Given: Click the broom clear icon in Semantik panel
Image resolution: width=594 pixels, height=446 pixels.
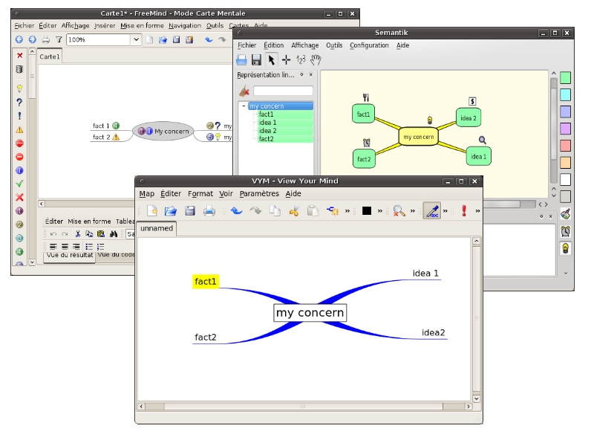Looking at the screenshot, I should [244, 91].
